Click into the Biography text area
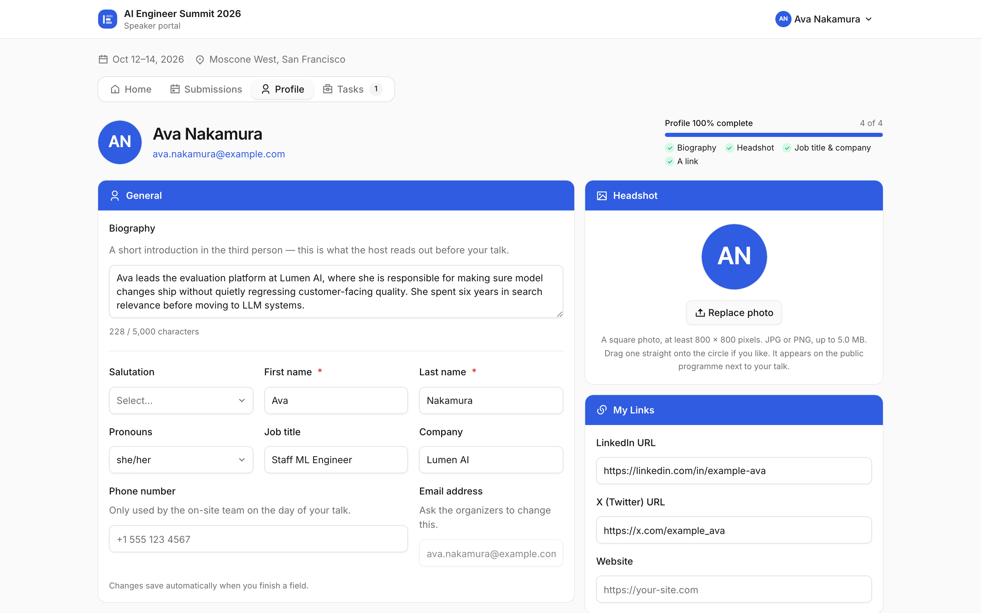 [x=336, y=292]
